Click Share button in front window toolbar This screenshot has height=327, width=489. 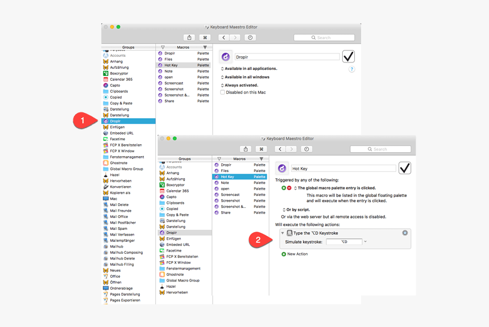pyautogui.click(x=246, y=149)
